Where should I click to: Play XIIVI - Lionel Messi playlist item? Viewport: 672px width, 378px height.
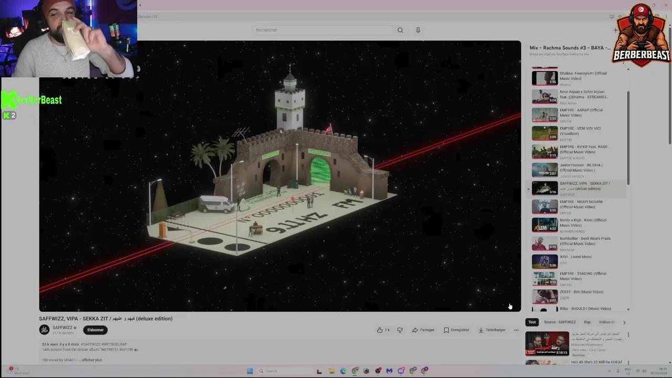coord(577,261)
